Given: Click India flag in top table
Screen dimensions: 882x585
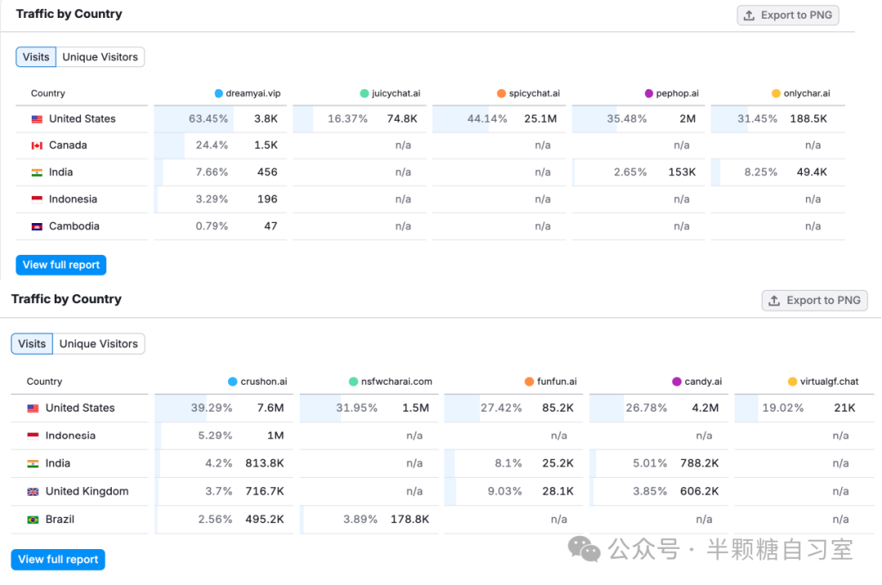Looking at the screenshot, I should click(x=37, y=172).
